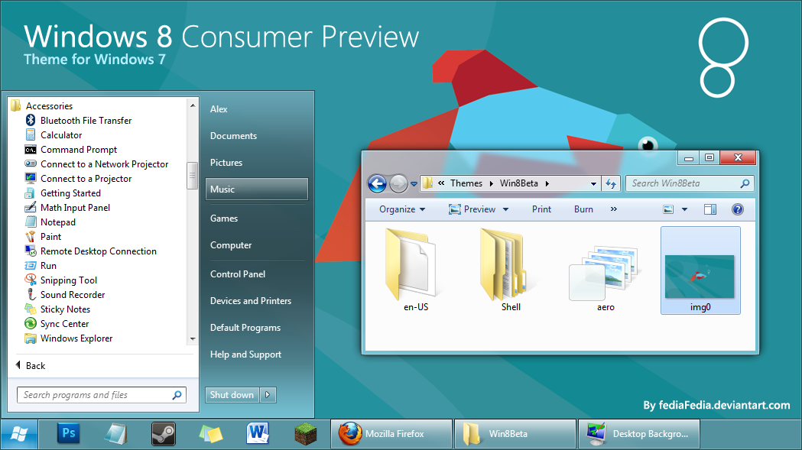
Task: Open Command Prompt icon
Action: 31,149
